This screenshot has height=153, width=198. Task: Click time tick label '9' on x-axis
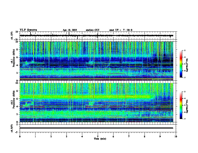160,136
